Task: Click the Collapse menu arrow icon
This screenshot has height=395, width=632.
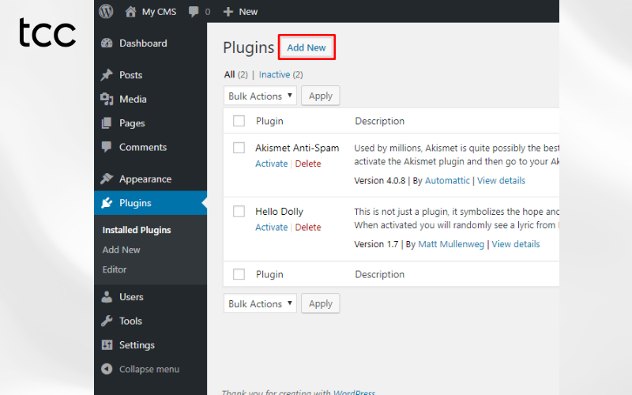Action: pos(107,369)
